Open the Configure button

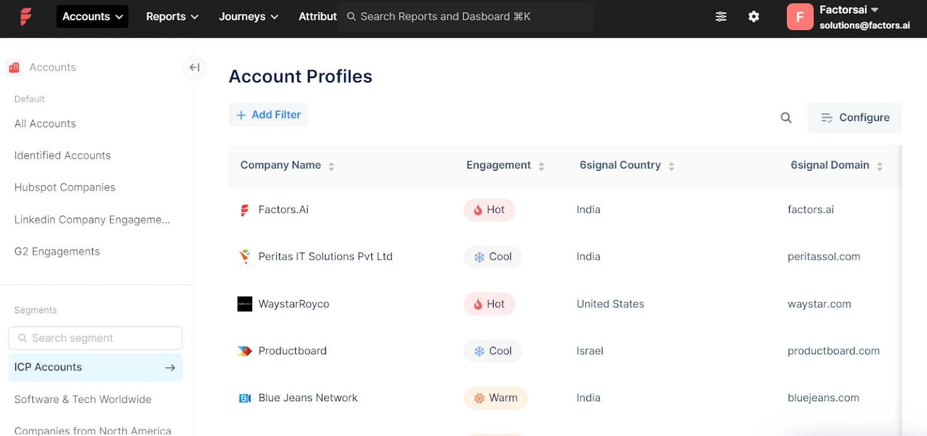pyautogui.click(x=855, y=118)
